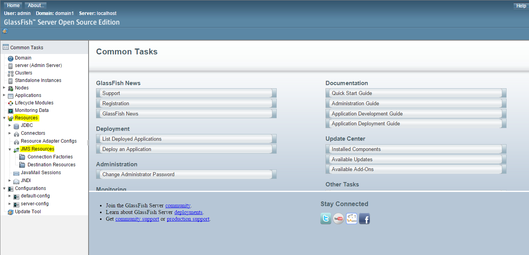Screen dimensions: 529x255
Task: Open the Quick Start Guide
Action: (416, 93)
